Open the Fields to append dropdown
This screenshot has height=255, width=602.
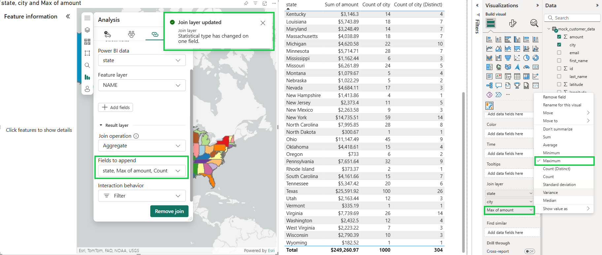coord(142,171)
